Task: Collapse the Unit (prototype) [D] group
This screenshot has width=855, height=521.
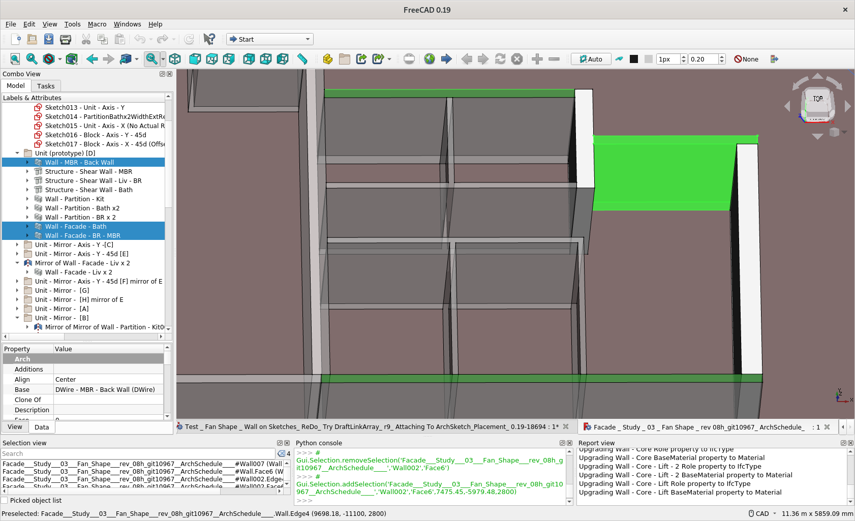Action: click(17, 153)
